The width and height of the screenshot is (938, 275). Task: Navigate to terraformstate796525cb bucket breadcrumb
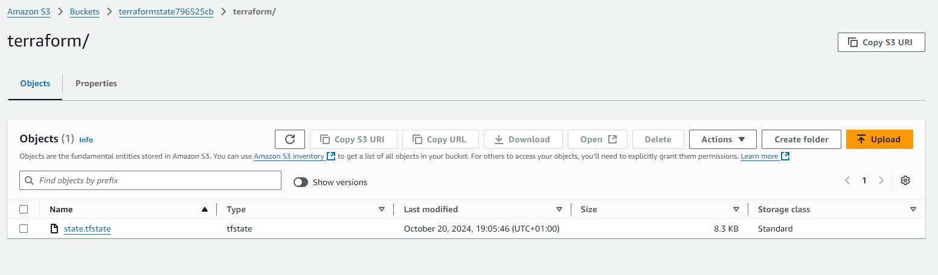(166, 12)
